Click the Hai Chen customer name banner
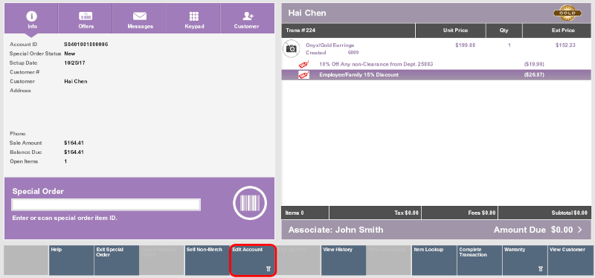 (437, 13)
